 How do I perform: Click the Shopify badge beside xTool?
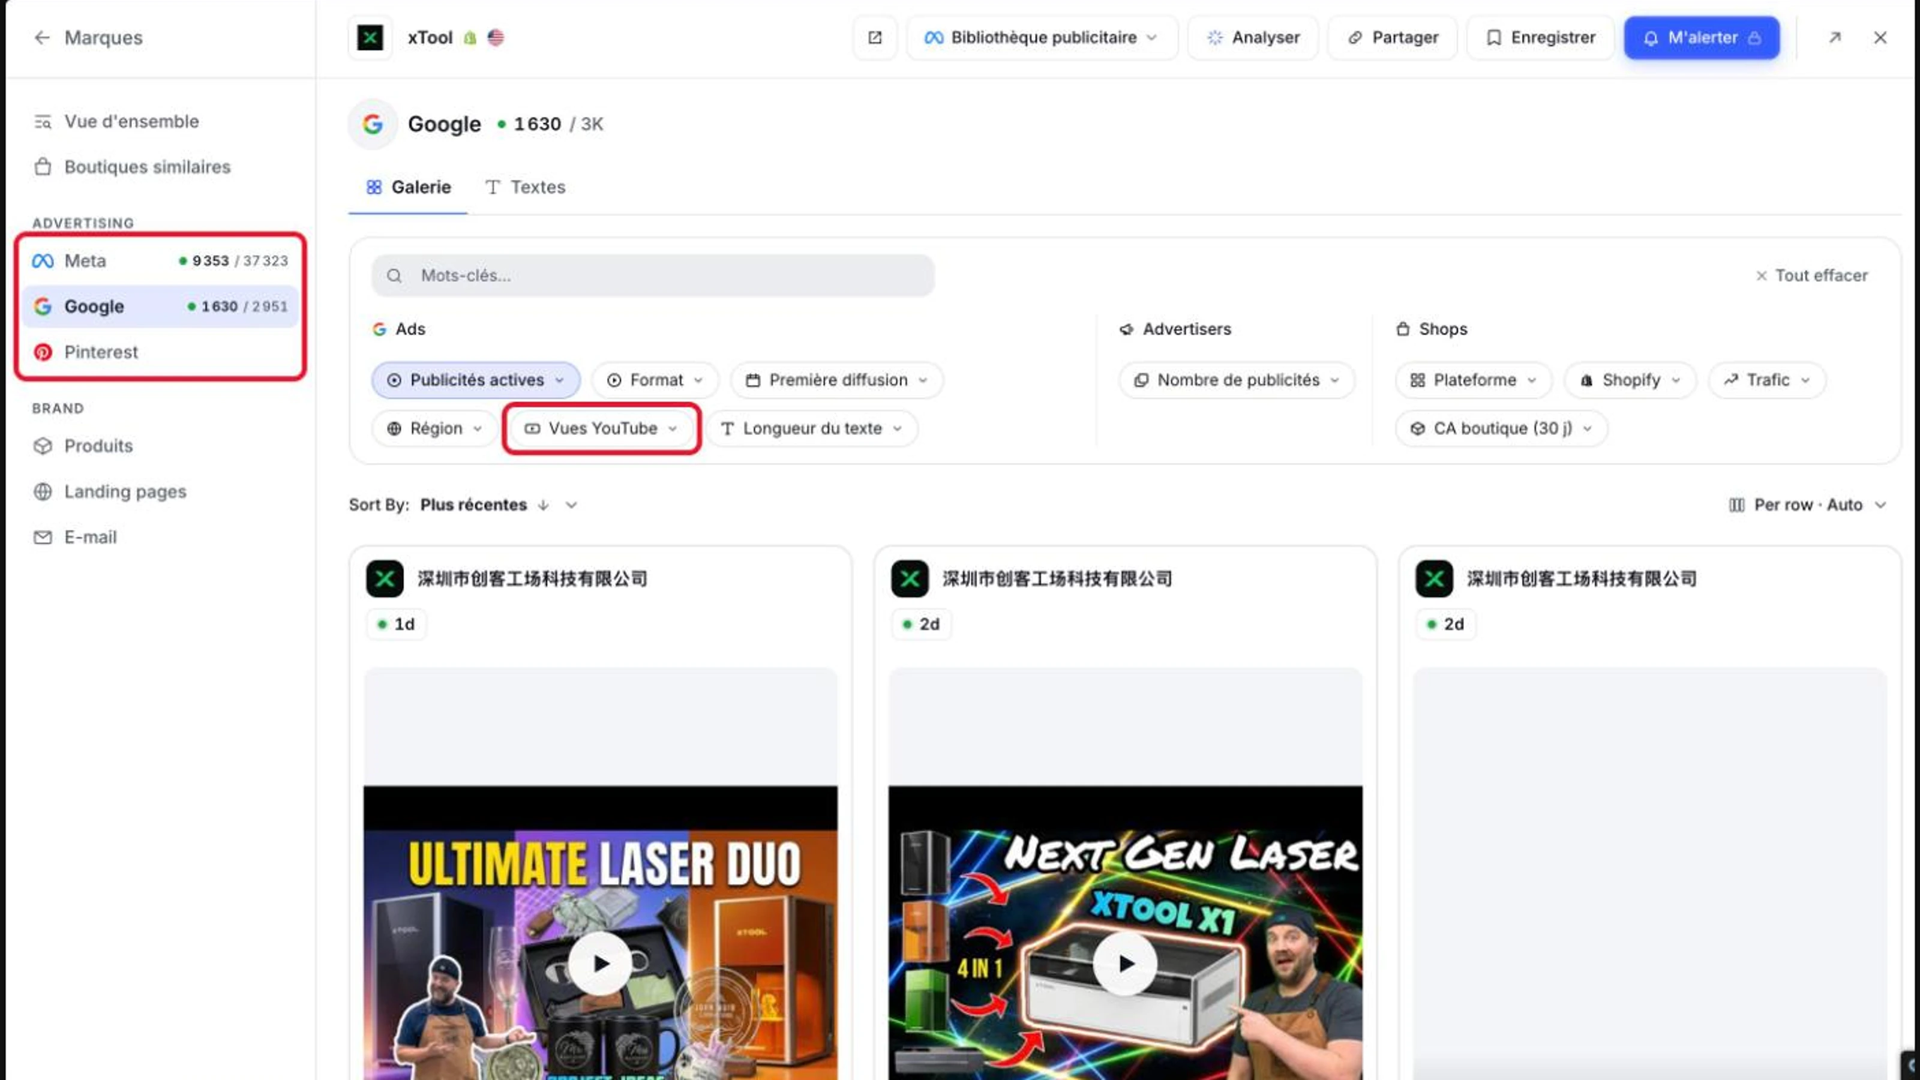point(470,37)
